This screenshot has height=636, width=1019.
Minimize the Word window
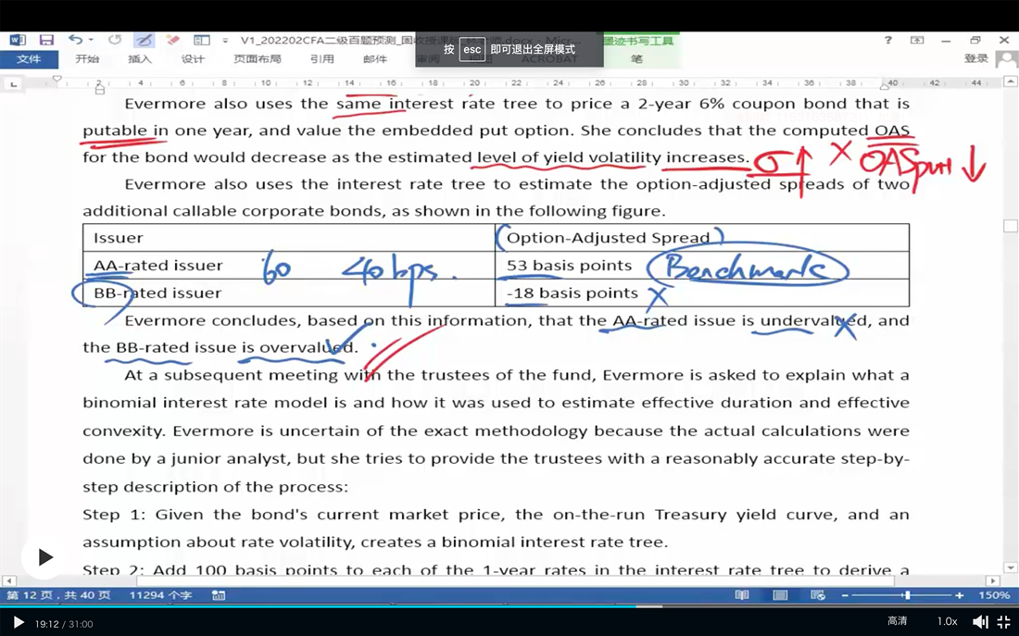coord(946,41)
